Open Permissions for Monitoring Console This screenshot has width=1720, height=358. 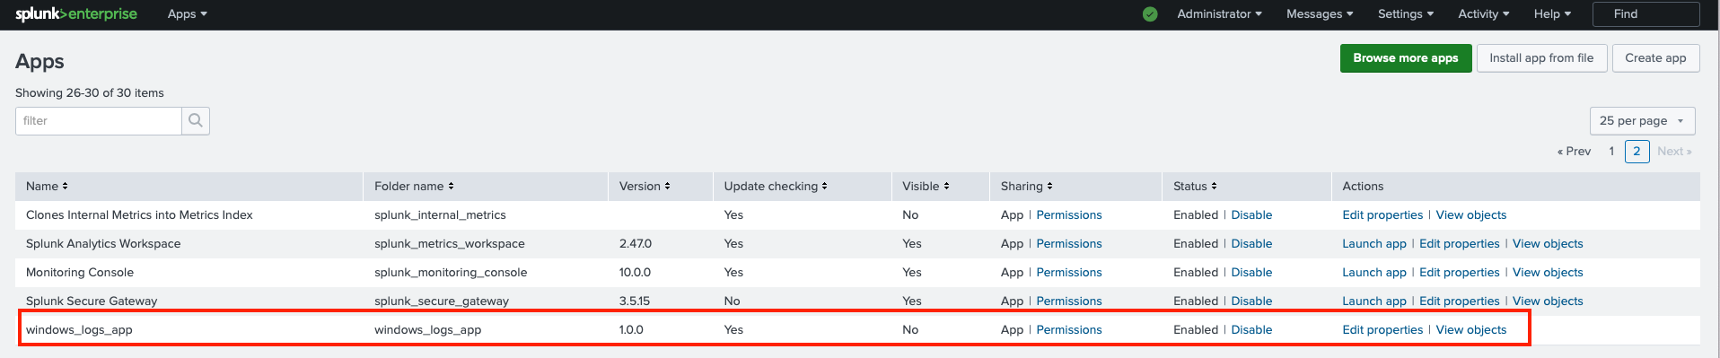tap(1068, 272)
